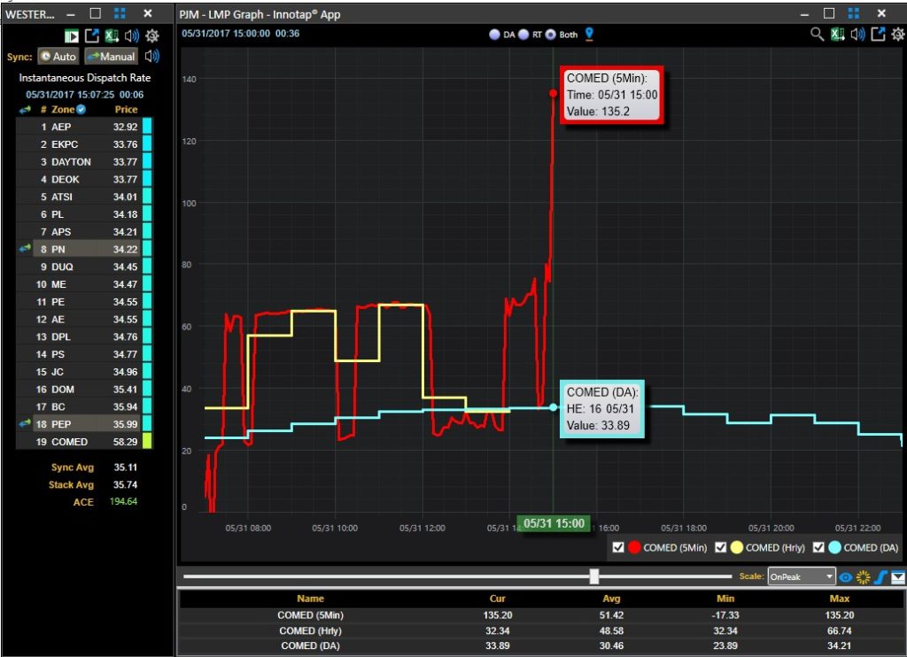The height and width of the screenshot is (657, 907).
Task: Click the Avg column header in statistics table
Action: pyautogui.click(x=611, y=599)
